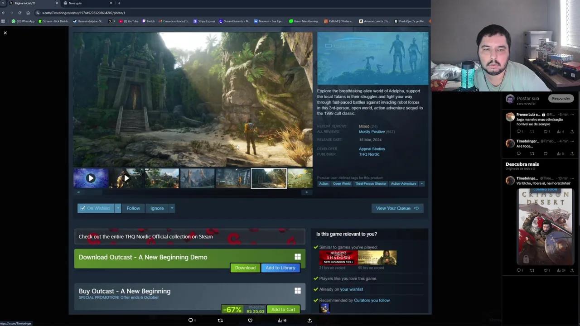Like the post with the heart icon below photo
This screenshot has height=326, width=580.
point(250,320)
